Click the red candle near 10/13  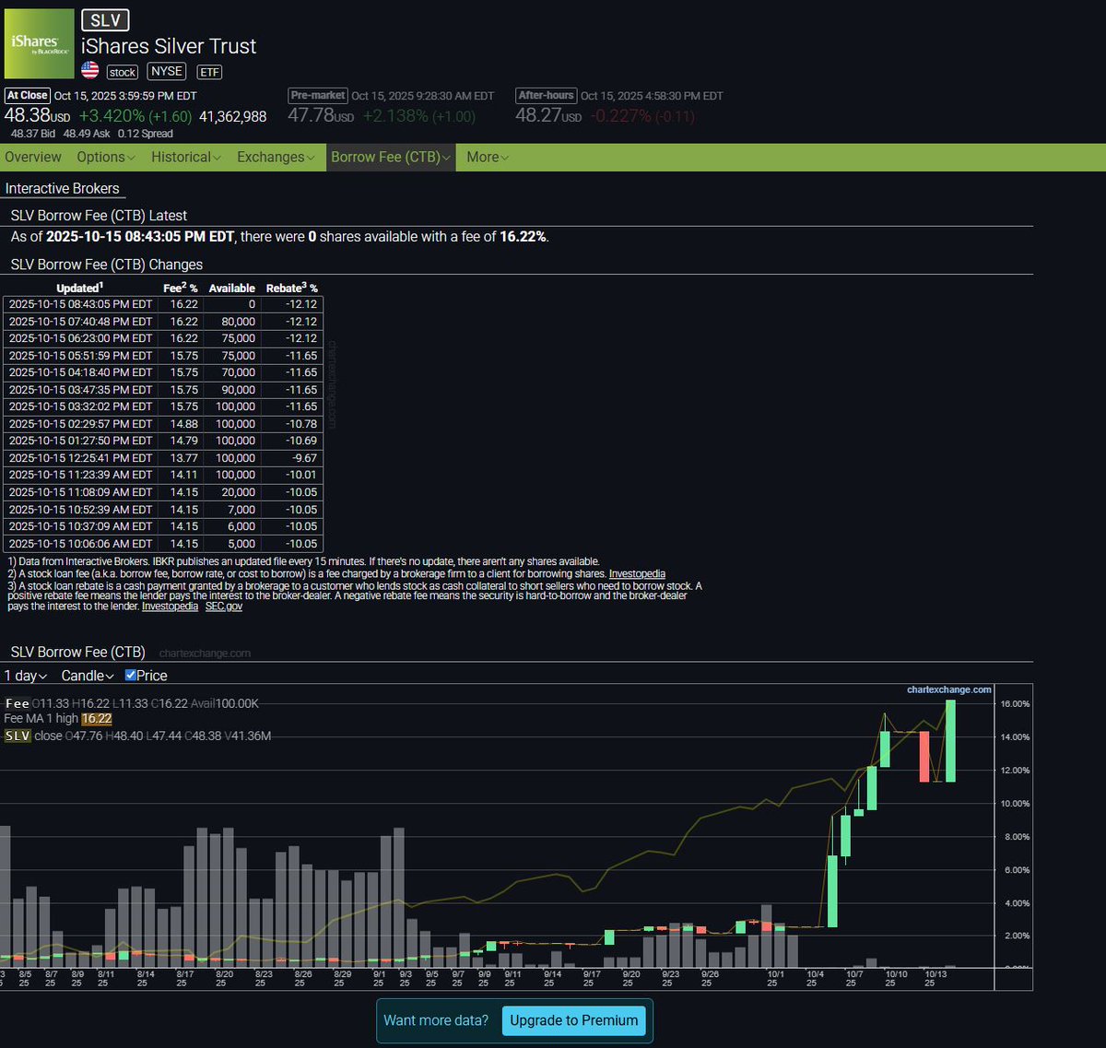point(924,757)
